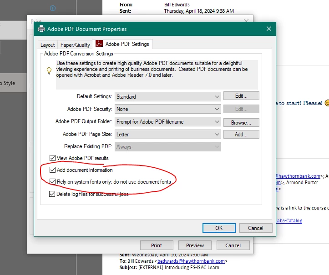Viewport: 329px width, 275px height.
Task: Open the Adobe PDF Output Folder dropdown
Action: (x=167, y=122)
